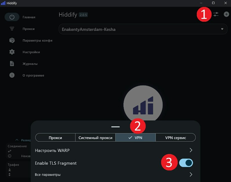Open the Настройки gear icon

12,52
